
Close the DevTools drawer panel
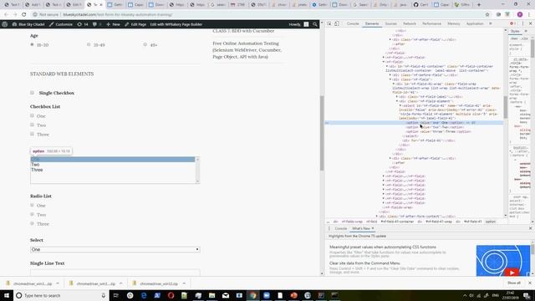pyautogui.click(x=530, y=228)
